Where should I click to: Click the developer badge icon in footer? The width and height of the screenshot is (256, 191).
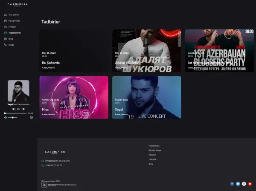click(44, 185)
